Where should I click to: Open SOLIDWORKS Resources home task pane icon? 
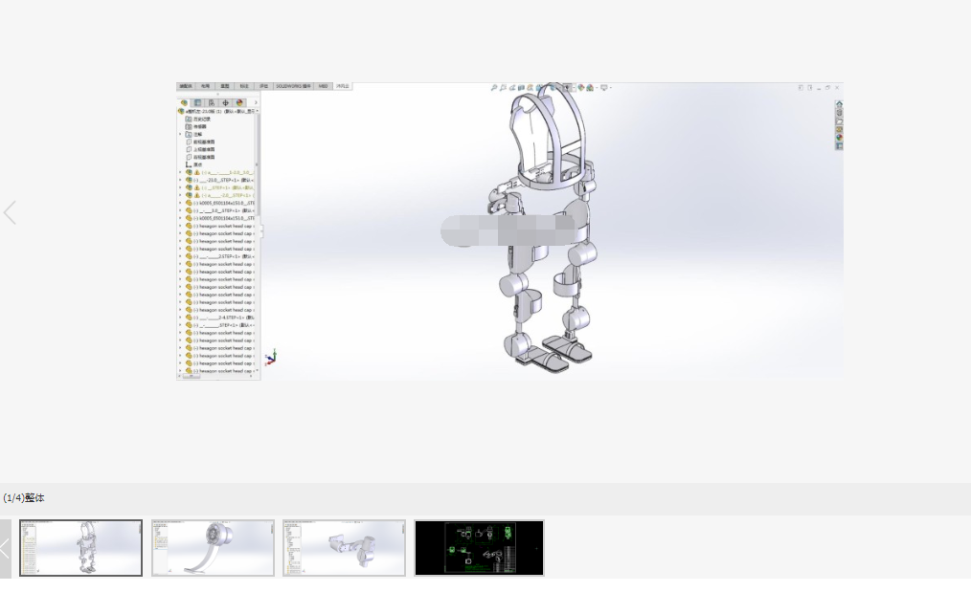pyautogui.click(x=839, y=104)
